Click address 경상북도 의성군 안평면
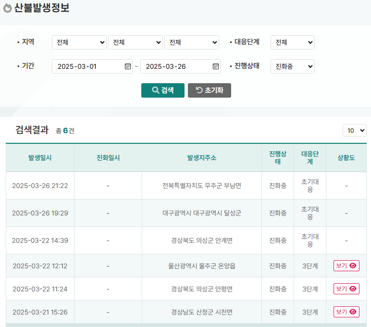 click(x=202, y=289)
